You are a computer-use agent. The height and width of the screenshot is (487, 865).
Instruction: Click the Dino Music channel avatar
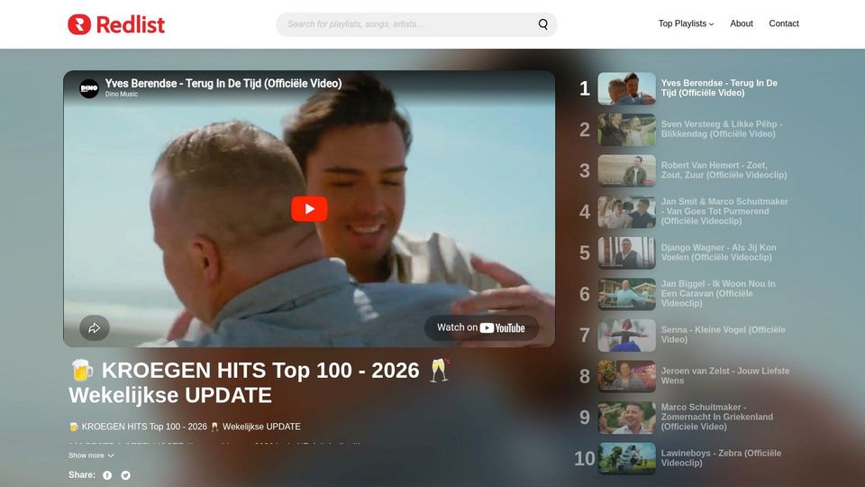[89, 88]
